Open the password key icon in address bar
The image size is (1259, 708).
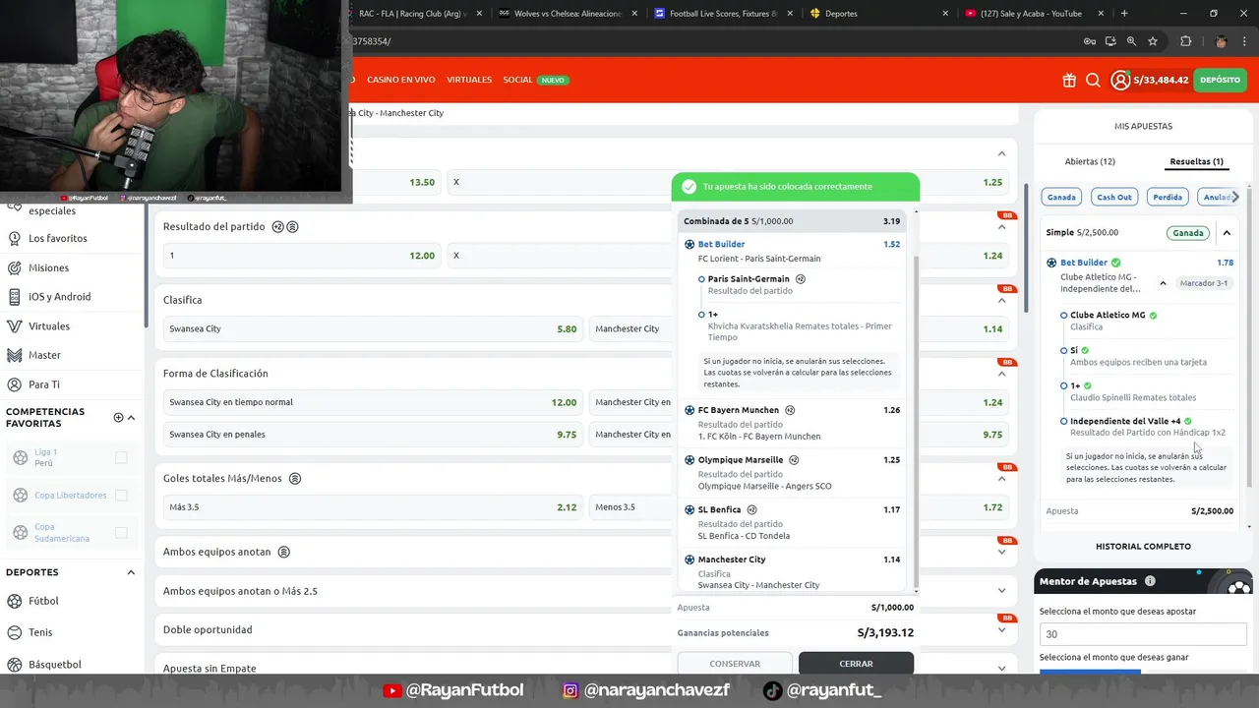[1089, 41]
